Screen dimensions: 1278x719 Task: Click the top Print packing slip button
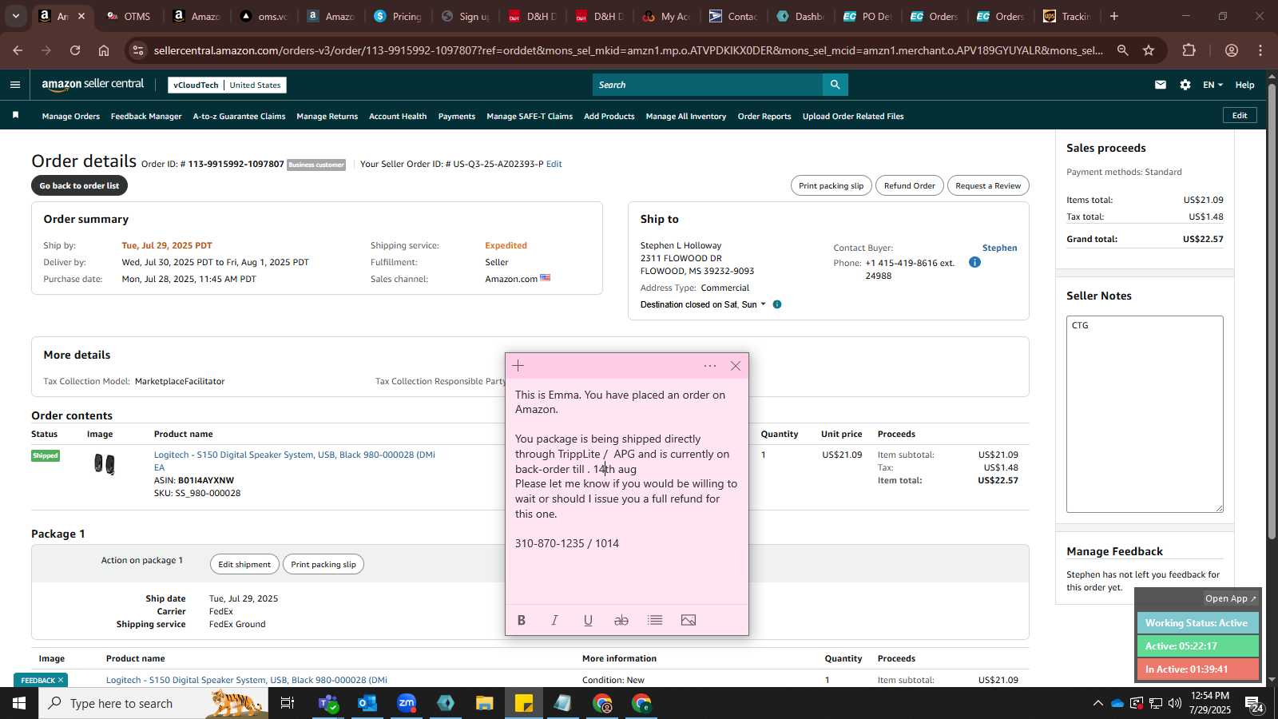click(x=831, y=185)
